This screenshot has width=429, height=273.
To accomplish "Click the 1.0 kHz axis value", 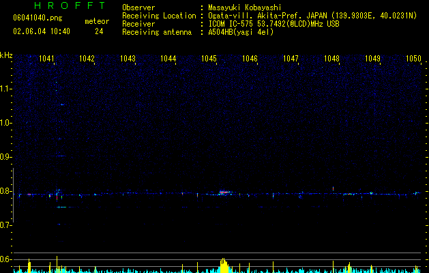I will click(x=6, y=123).
